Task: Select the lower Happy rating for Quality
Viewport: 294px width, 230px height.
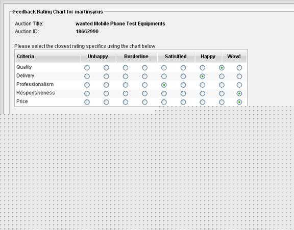Action: click(x=202, y=68)
